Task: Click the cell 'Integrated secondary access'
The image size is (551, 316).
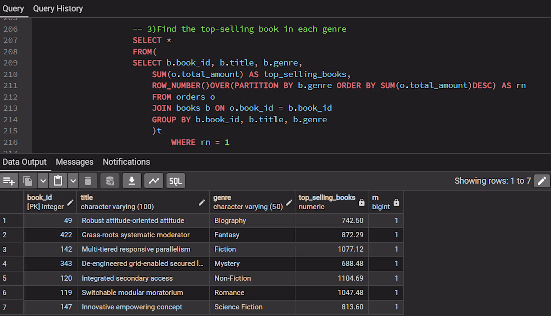Action: click(x=143, y=278)
